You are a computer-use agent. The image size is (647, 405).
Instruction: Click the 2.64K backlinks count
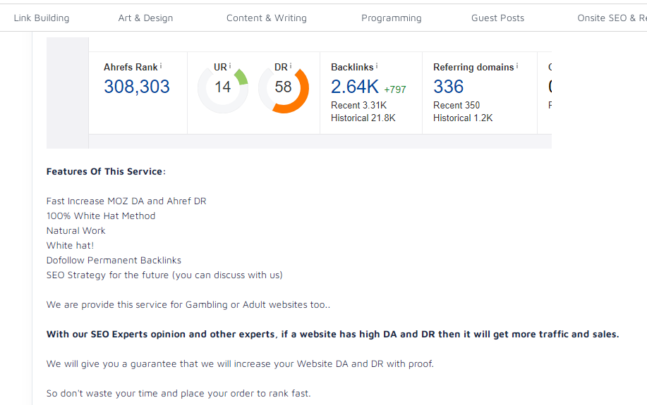pos(355,87)
